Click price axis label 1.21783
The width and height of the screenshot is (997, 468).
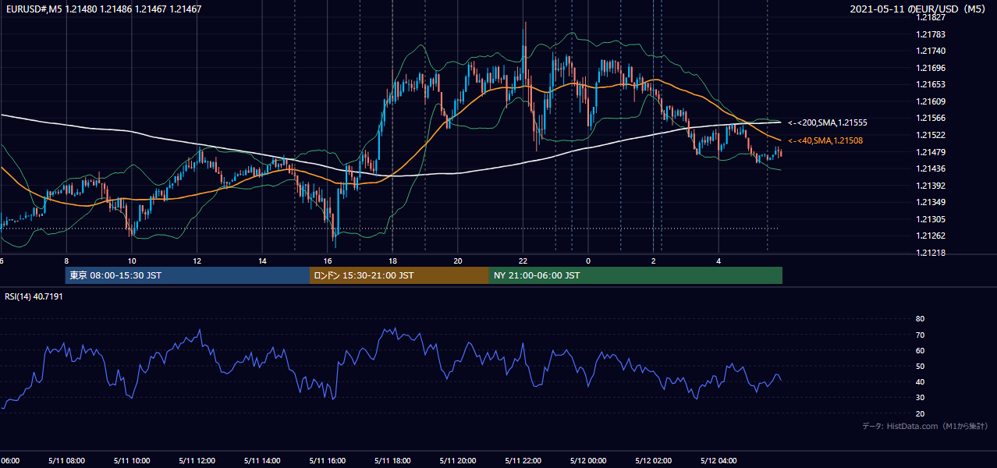click(930, 34)
